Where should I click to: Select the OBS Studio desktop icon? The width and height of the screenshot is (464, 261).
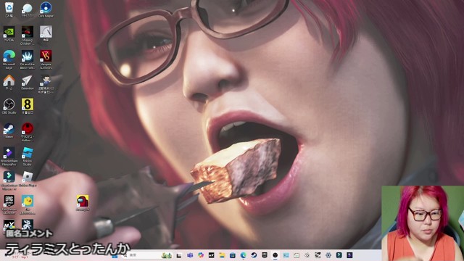coord(9,107)
